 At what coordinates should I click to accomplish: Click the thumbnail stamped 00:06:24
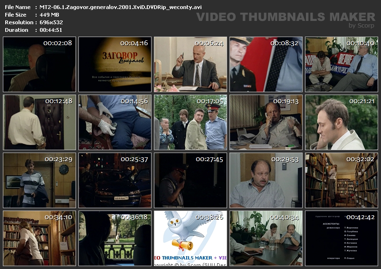coord(190,64)
